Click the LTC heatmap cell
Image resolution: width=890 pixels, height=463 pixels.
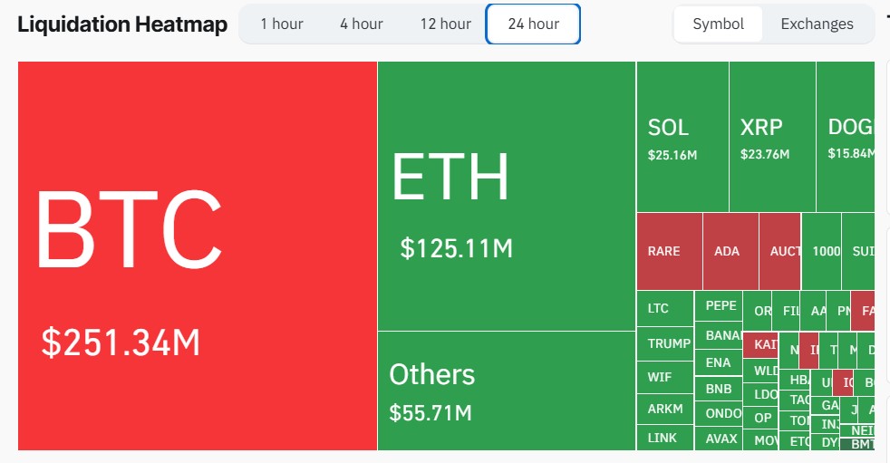click(664, 309)
